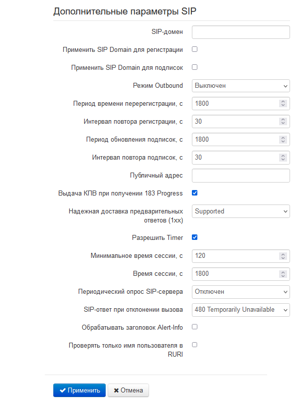Open Периодический опрос SIP-сервера dropdown
Image resolution: width=305 pixels, height=405 pixels.
241,292
